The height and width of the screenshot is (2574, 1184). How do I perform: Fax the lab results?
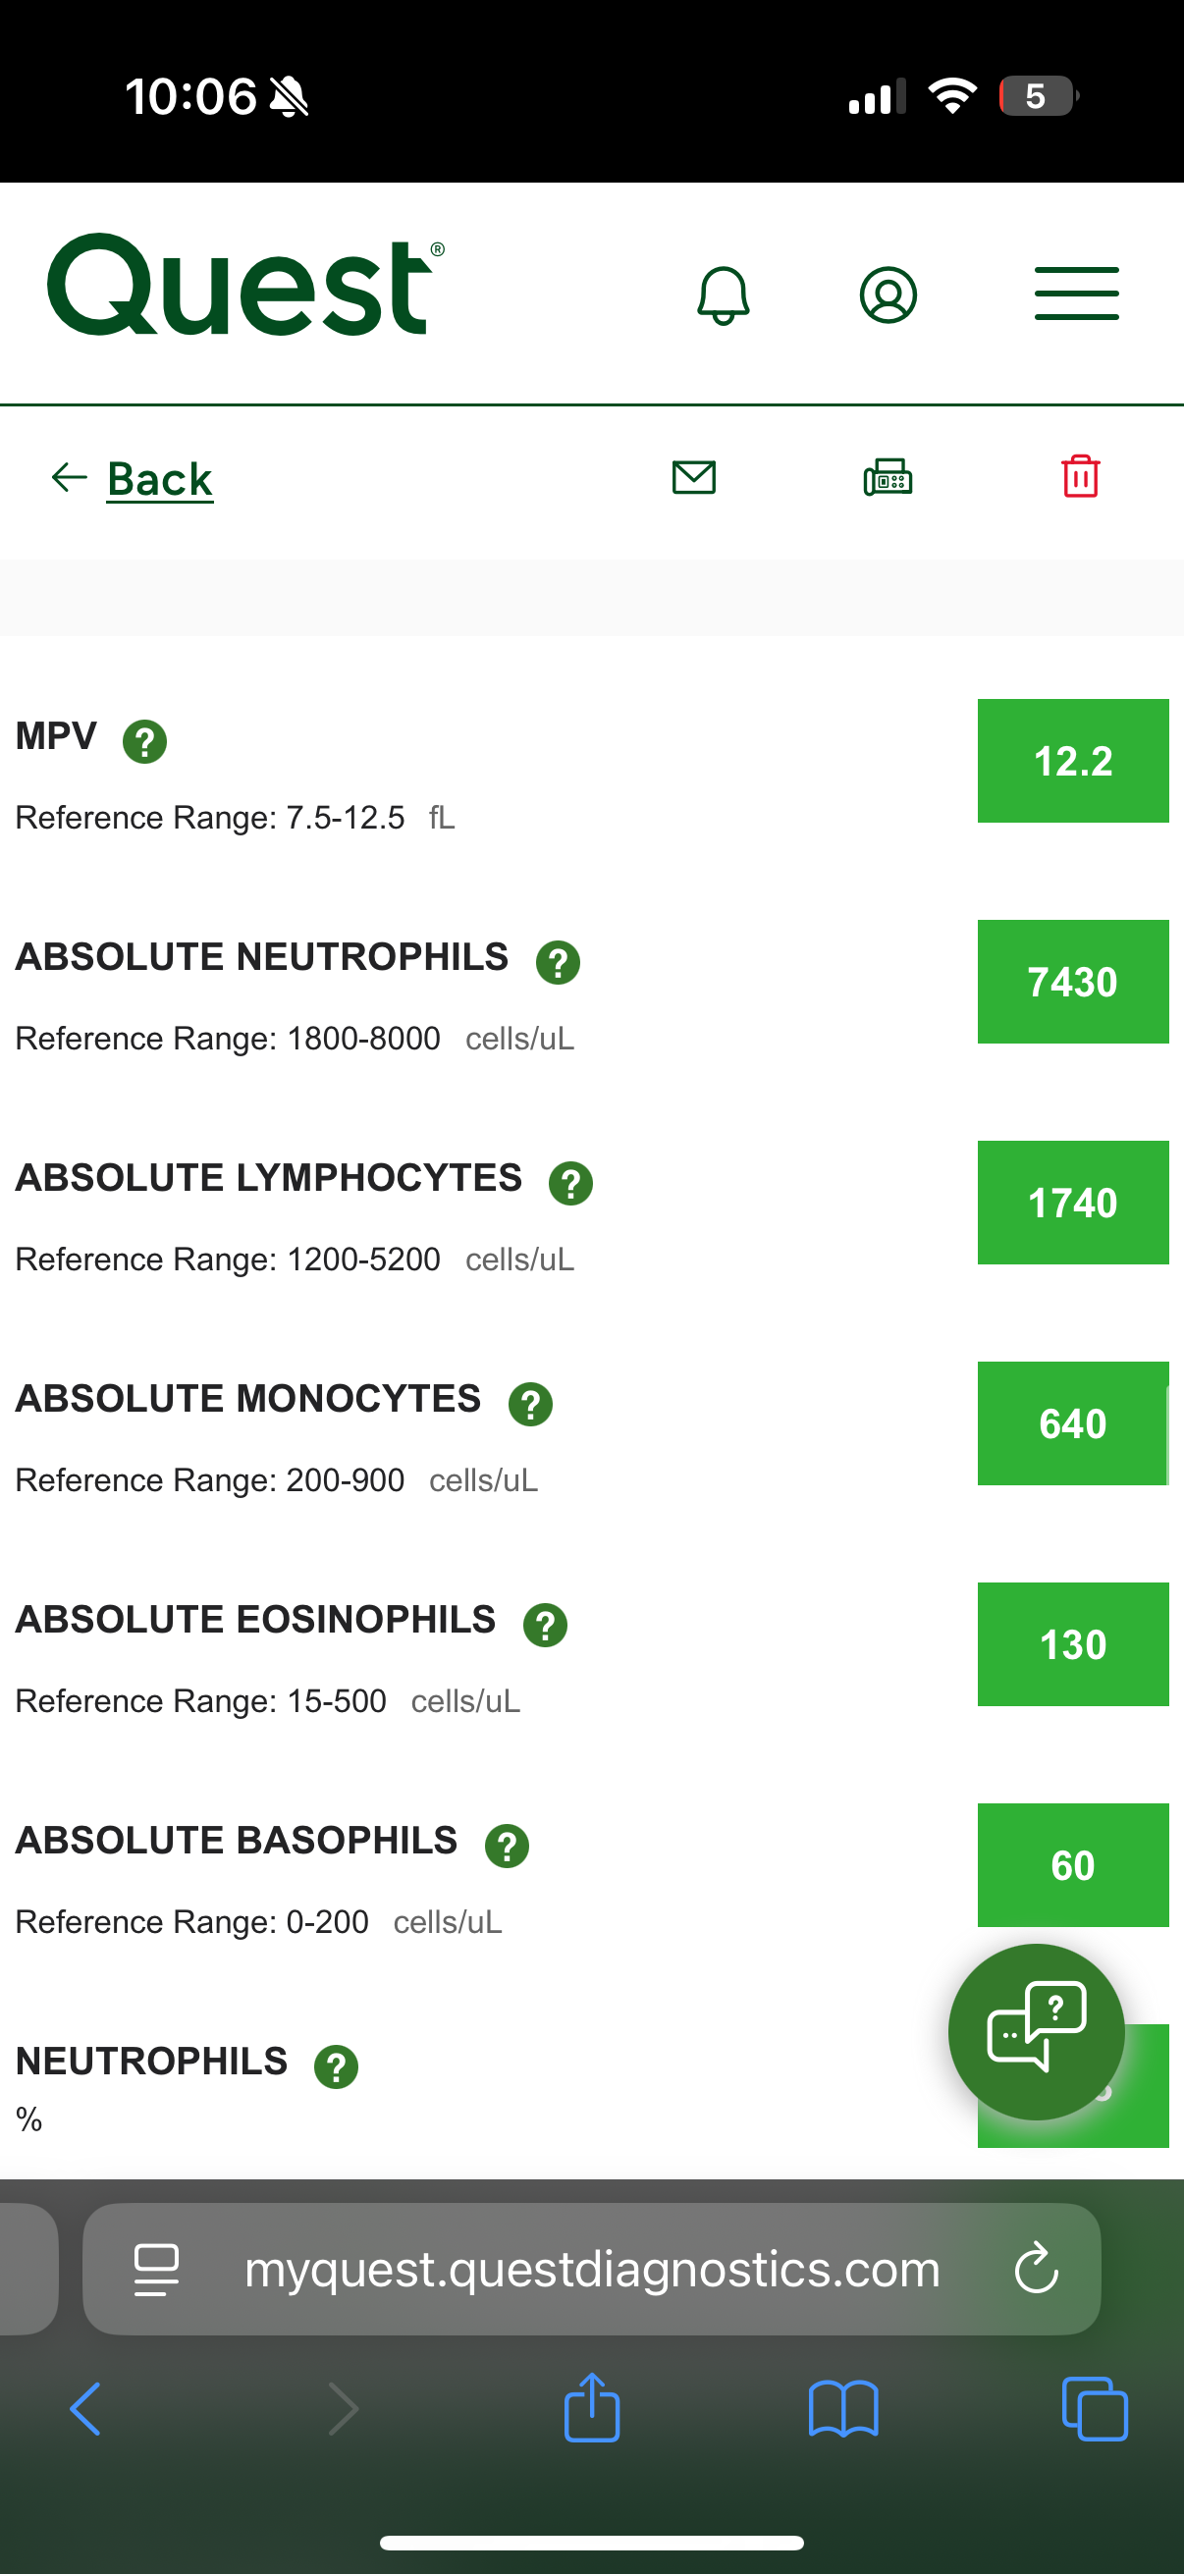(888, 478)
